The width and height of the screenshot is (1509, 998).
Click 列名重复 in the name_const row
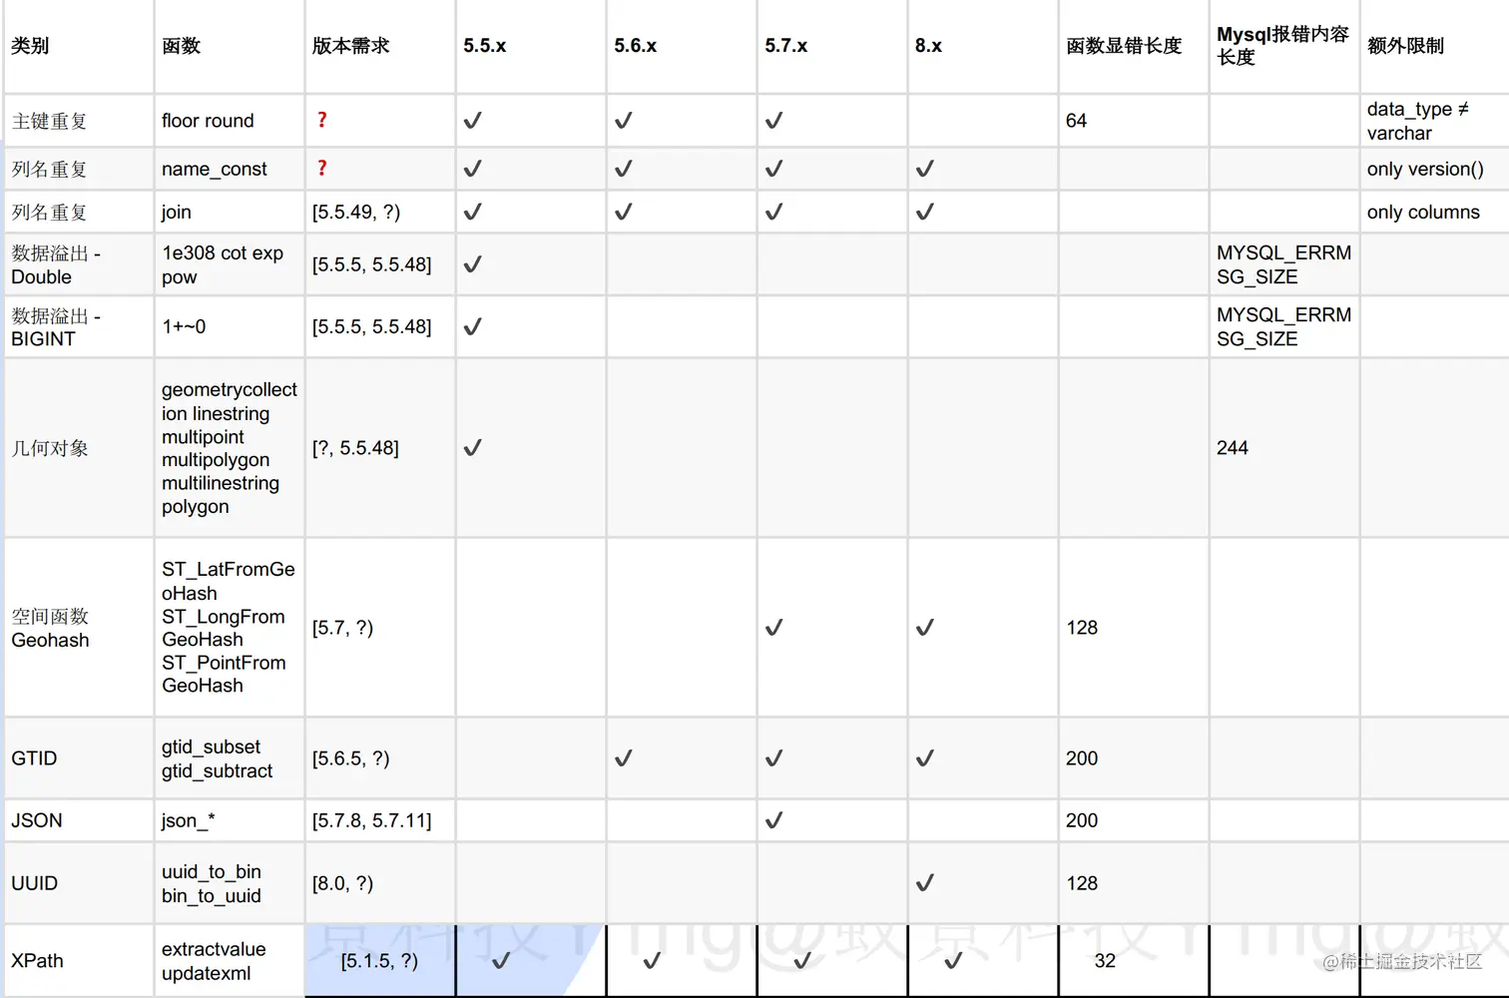tap(79, 169)
